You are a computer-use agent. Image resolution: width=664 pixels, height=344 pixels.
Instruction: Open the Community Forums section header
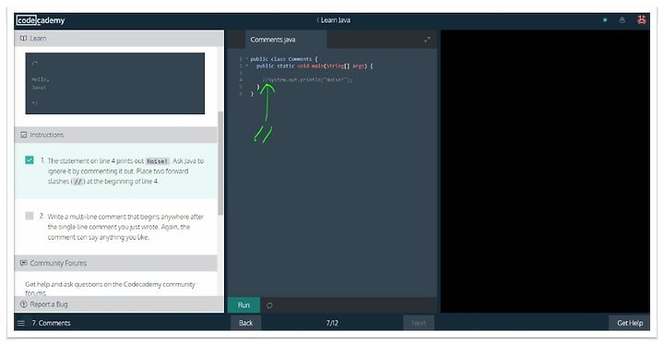point(115,263)
